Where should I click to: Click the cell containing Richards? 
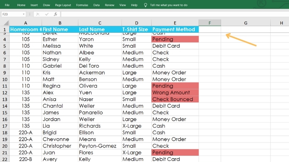(x=100, y=126)
